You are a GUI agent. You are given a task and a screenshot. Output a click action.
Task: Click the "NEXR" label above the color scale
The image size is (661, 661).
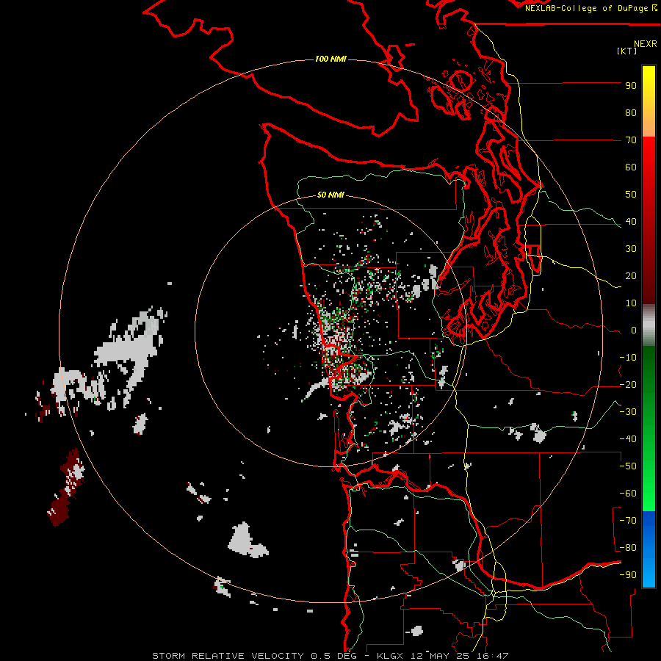tap(645, 44)
